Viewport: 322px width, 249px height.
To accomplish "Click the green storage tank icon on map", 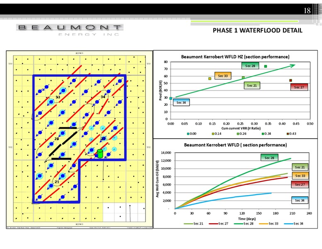I will click(x=100, y=154).
